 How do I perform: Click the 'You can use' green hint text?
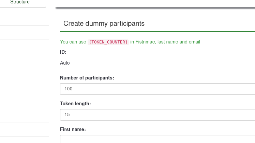73,42
